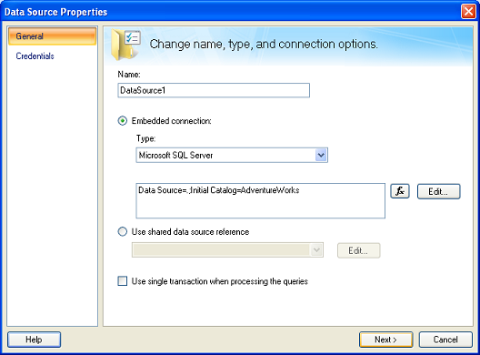Close the Data Source Properties dialog
Image resolution: width=480 pixels, height=355 pixels.
point(468,12)
